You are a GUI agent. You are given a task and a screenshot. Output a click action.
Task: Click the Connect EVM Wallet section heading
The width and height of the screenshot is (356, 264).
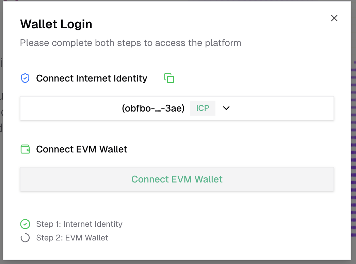point(82,149)
